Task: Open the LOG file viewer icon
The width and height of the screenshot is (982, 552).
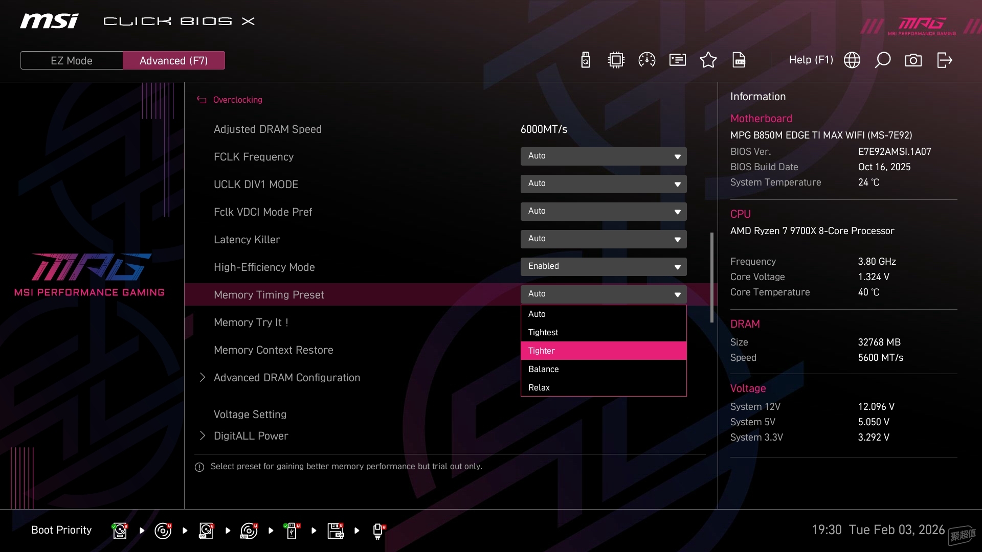Action: (739, 60)
